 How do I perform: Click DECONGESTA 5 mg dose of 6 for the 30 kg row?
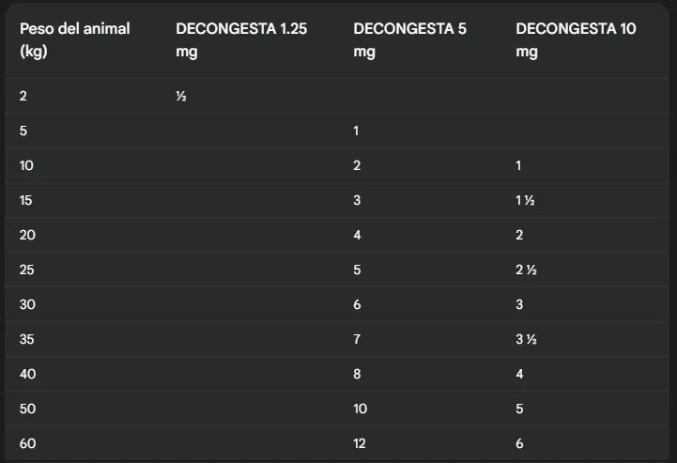pos(357,304)
